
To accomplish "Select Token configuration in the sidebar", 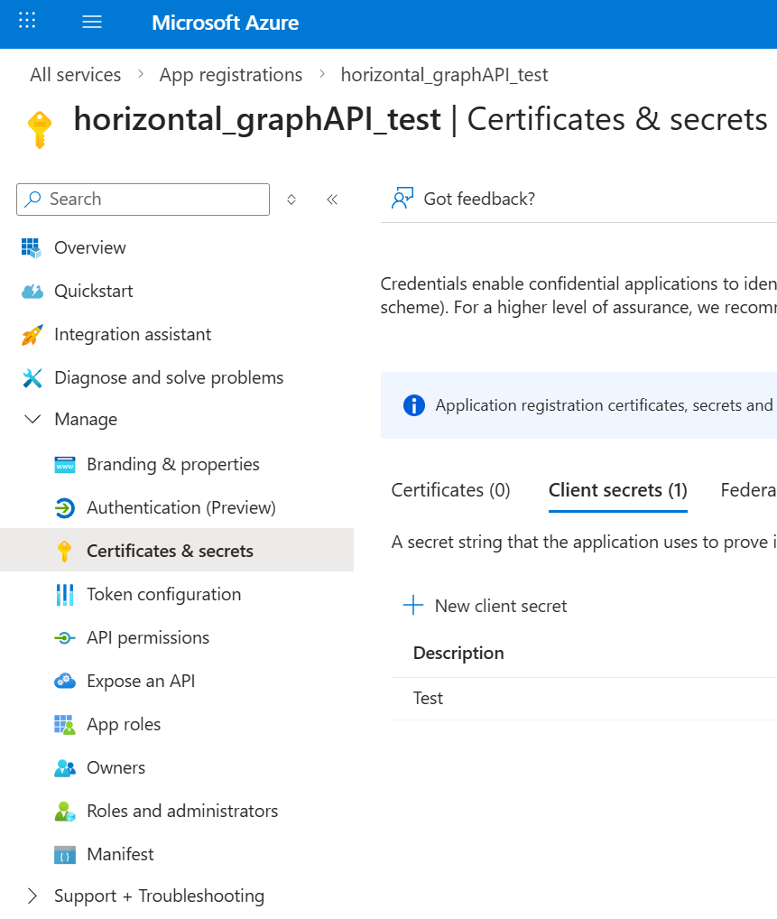I will pyautogui.click(x=163, y=594).
